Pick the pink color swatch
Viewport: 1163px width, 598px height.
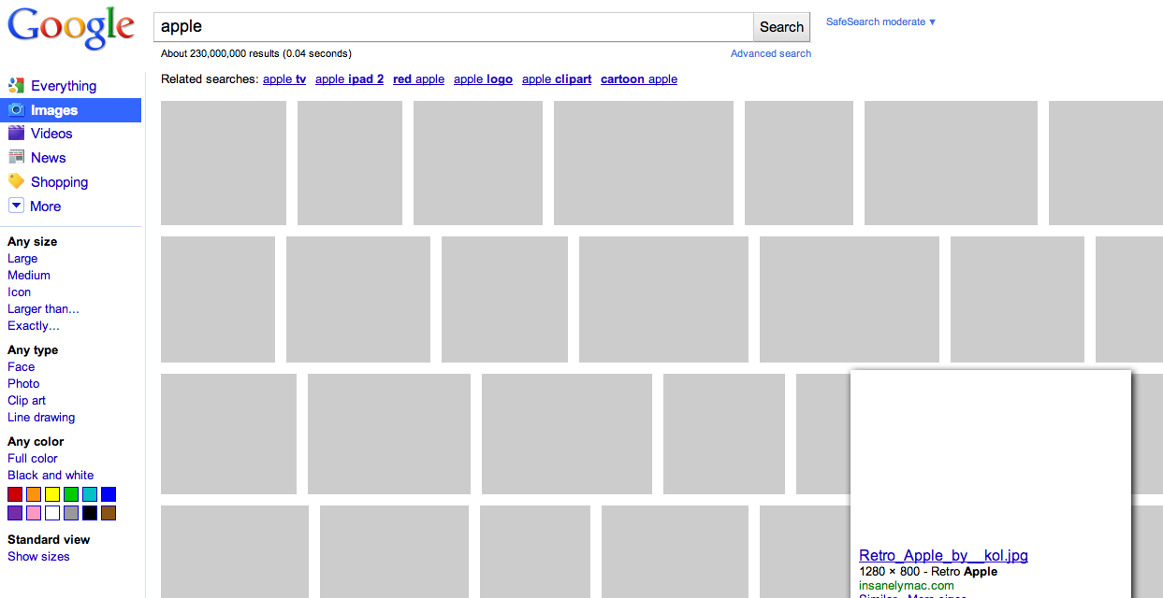coord(34,513)
